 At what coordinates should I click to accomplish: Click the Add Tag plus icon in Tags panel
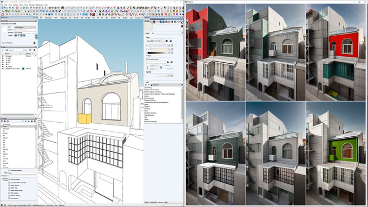3,50
